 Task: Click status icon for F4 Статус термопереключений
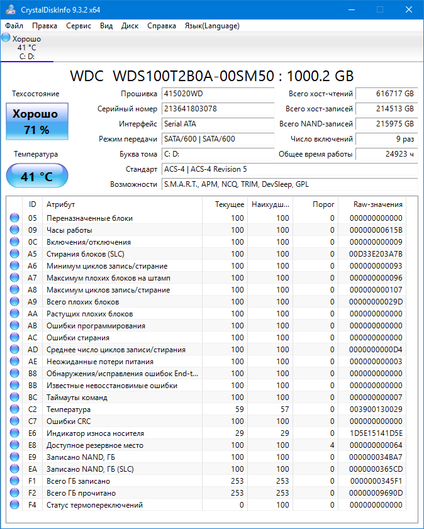click(x=14, y=504)
